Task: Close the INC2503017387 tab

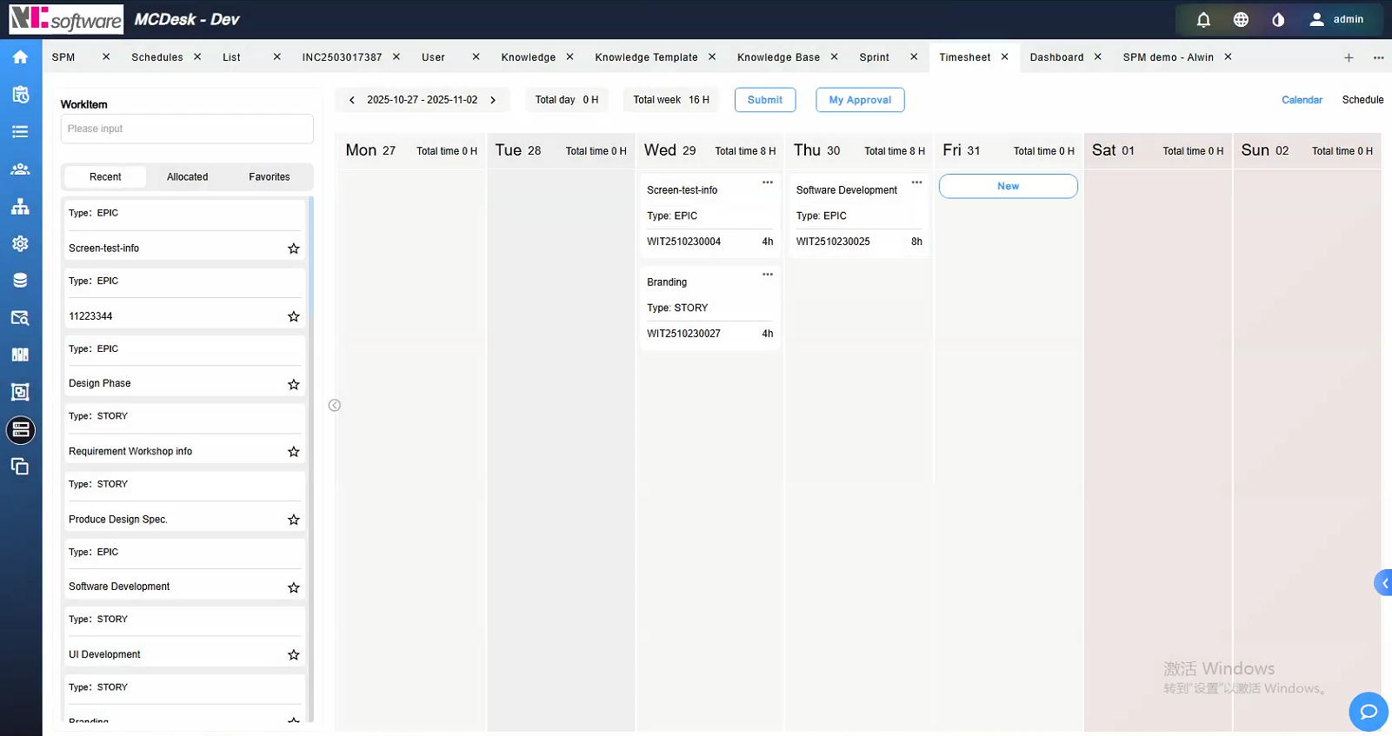Action: pyautogui.click(x=396, y=56)
